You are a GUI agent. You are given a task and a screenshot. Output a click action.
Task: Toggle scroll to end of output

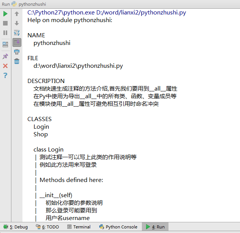(x=17, y=42)
